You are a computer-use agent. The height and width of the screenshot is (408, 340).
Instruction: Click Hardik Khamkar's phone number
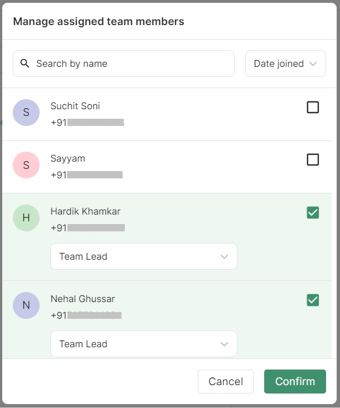click(x=88, y=227)
